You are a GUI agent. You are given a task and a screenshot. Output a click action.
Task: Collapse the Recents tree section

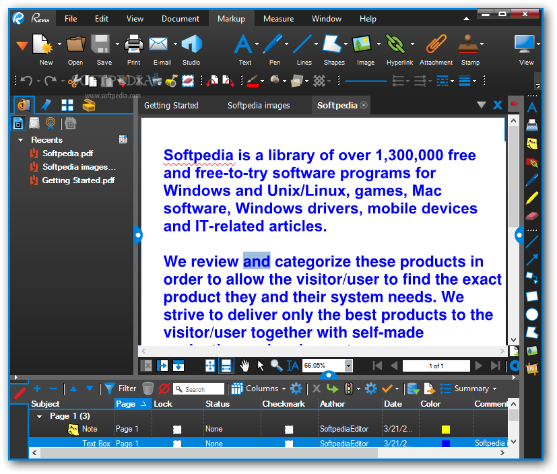(x=21, y=140)
